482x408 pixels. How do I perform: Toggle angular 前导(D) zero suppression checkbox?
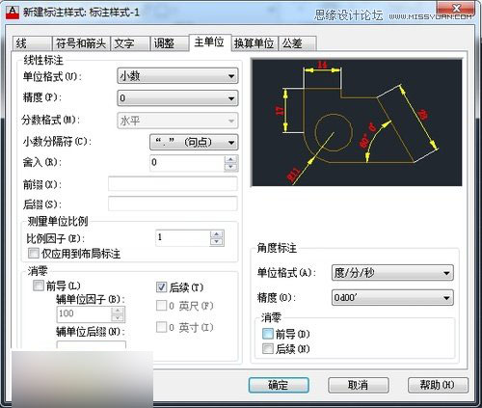(268, 334)
